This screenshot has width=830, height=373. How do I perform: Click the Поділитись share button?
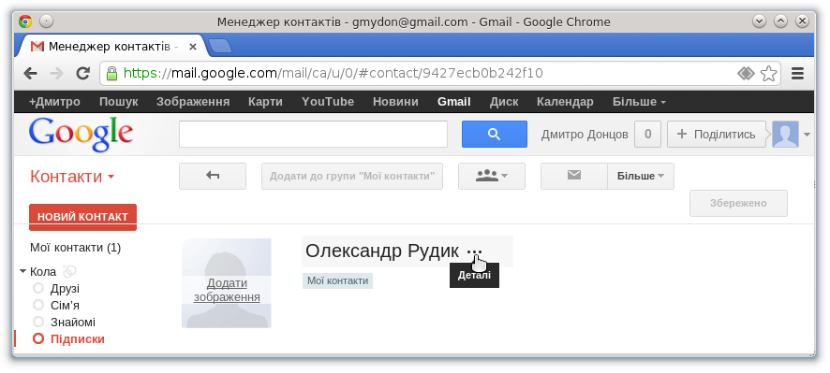click(x=717, y=135)
